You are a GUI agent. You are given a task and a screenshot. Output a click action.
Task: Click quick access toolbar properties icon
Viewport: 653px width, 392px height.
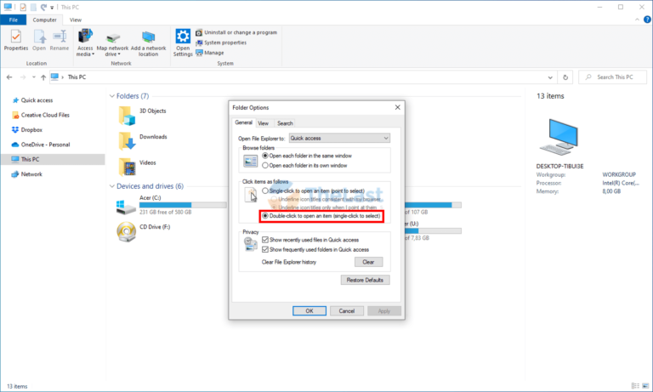pos(23,7)
